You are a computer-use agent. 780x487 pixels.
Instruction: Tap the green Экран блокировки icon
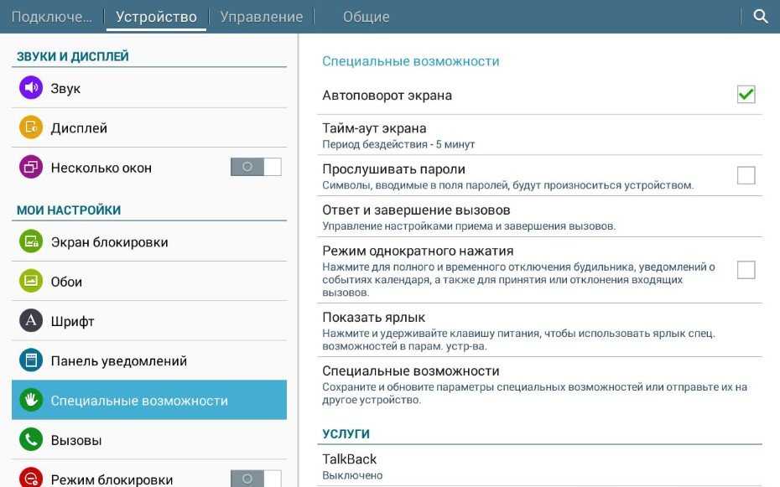[31, 241]
